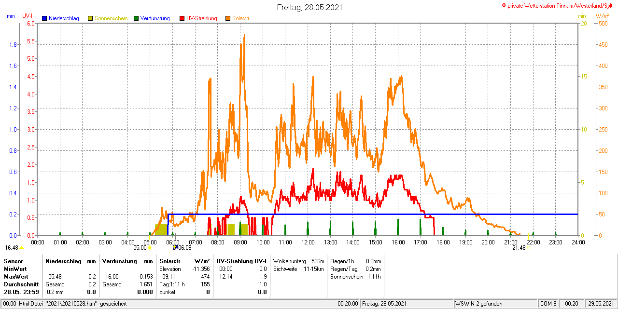Click the MaxWert row label
The height and width of the screenshot is (309, 618).
(16, 276)
